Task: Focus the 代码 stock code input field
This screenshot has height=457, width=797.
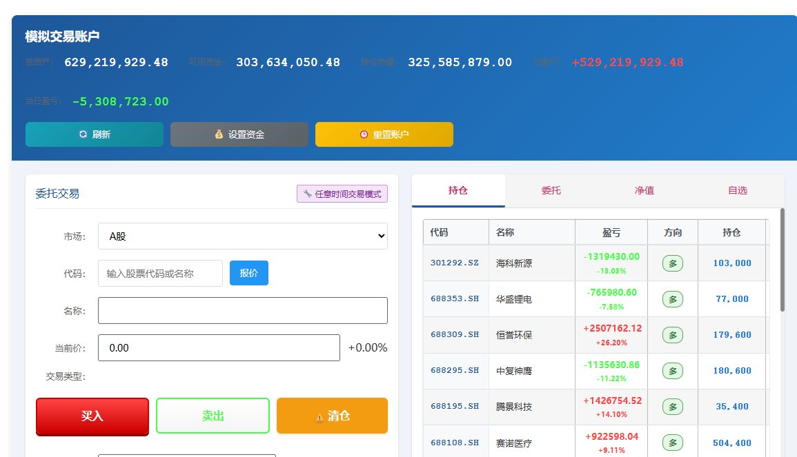Action: [x=160, y=273]
